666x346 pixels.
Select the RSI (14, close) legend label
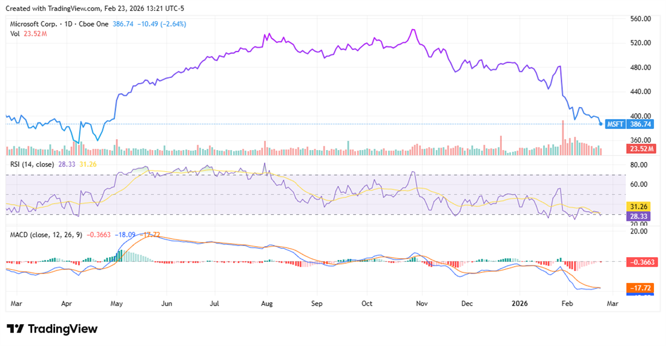[x=33, y=164]
